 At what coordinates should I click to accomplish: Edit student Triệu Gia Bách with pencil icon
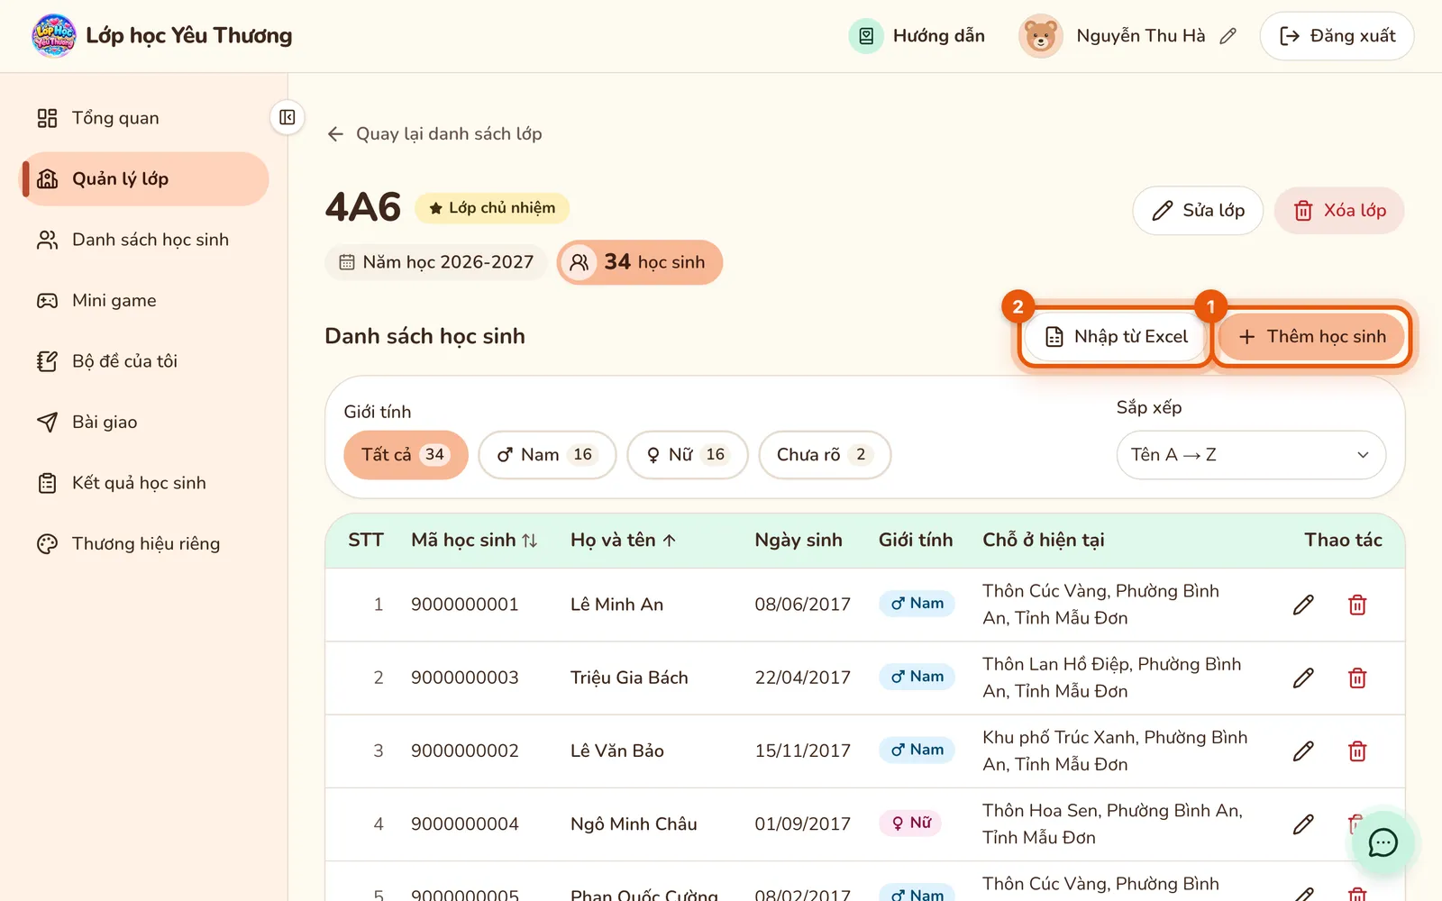(1303, 678)
